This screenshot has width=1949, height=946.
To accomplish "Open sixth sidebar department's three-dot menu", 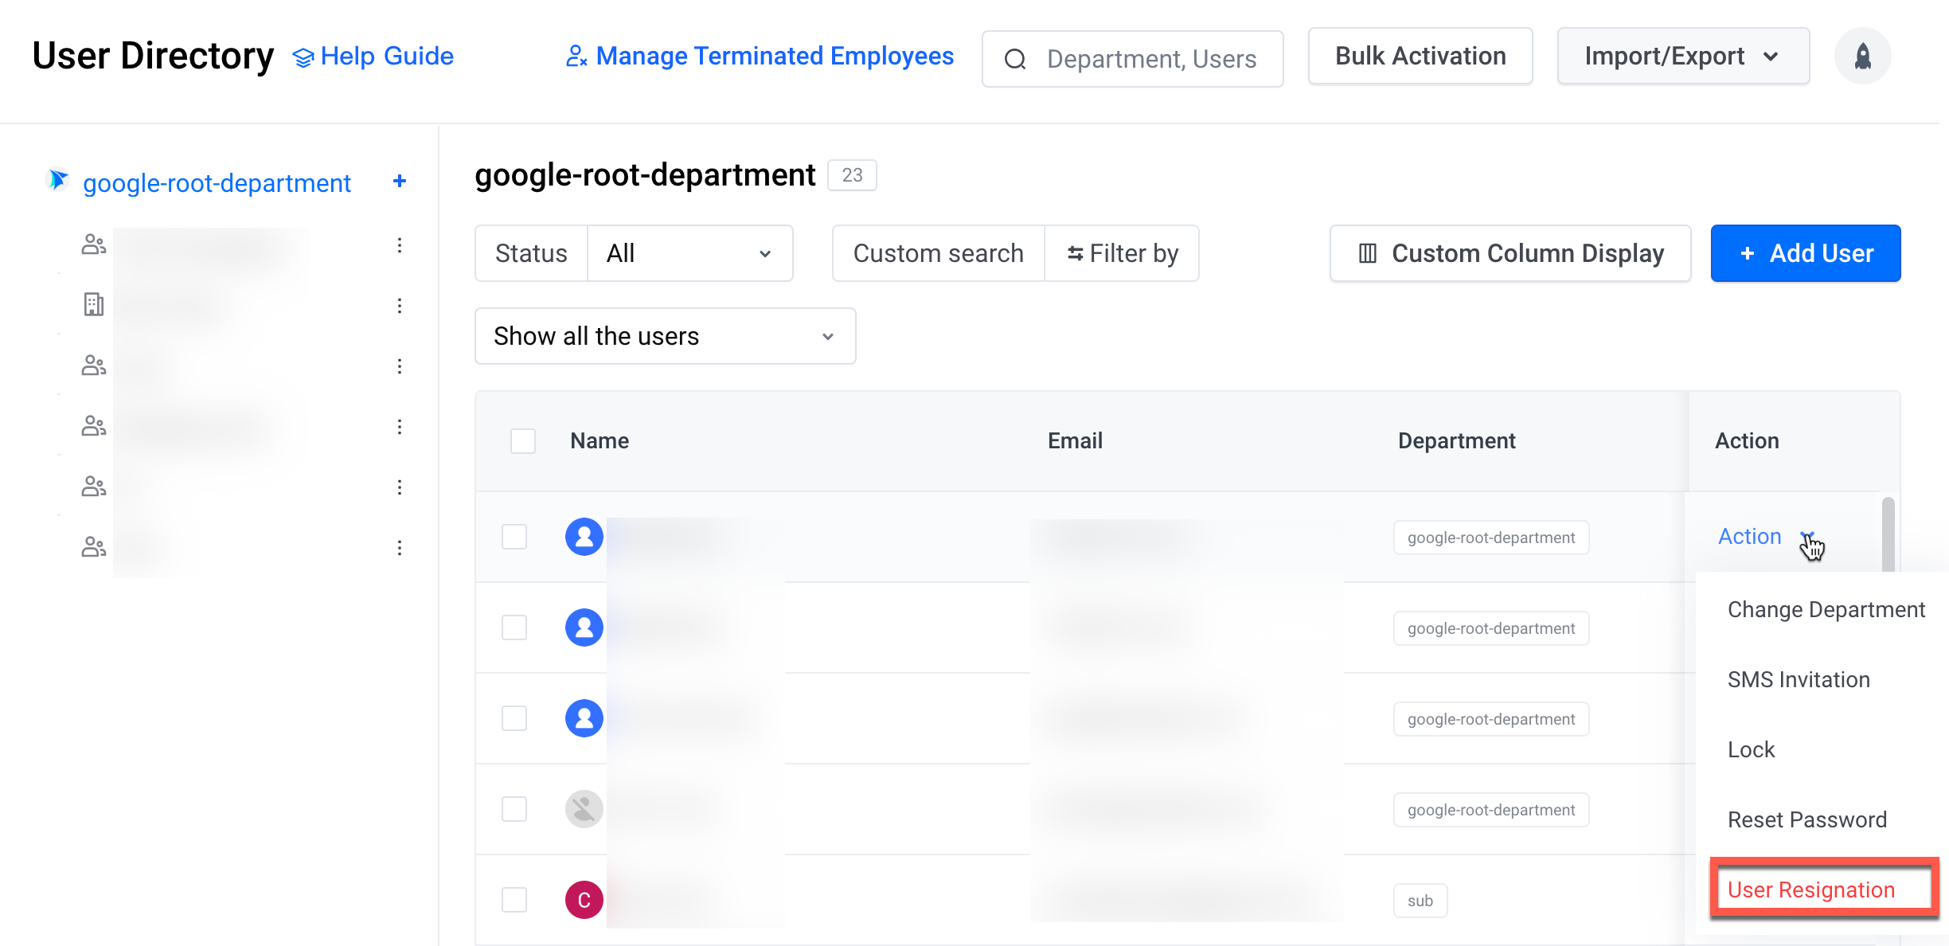I will [400, 548].
